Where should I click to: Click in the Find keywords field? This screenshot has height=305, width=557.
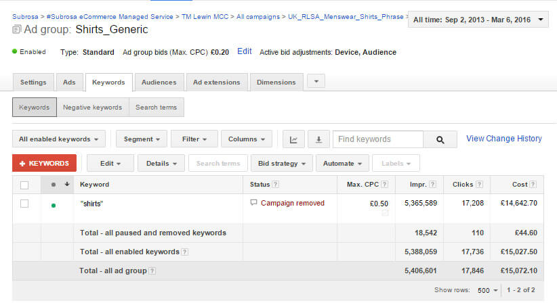click(x=378, y=139)
